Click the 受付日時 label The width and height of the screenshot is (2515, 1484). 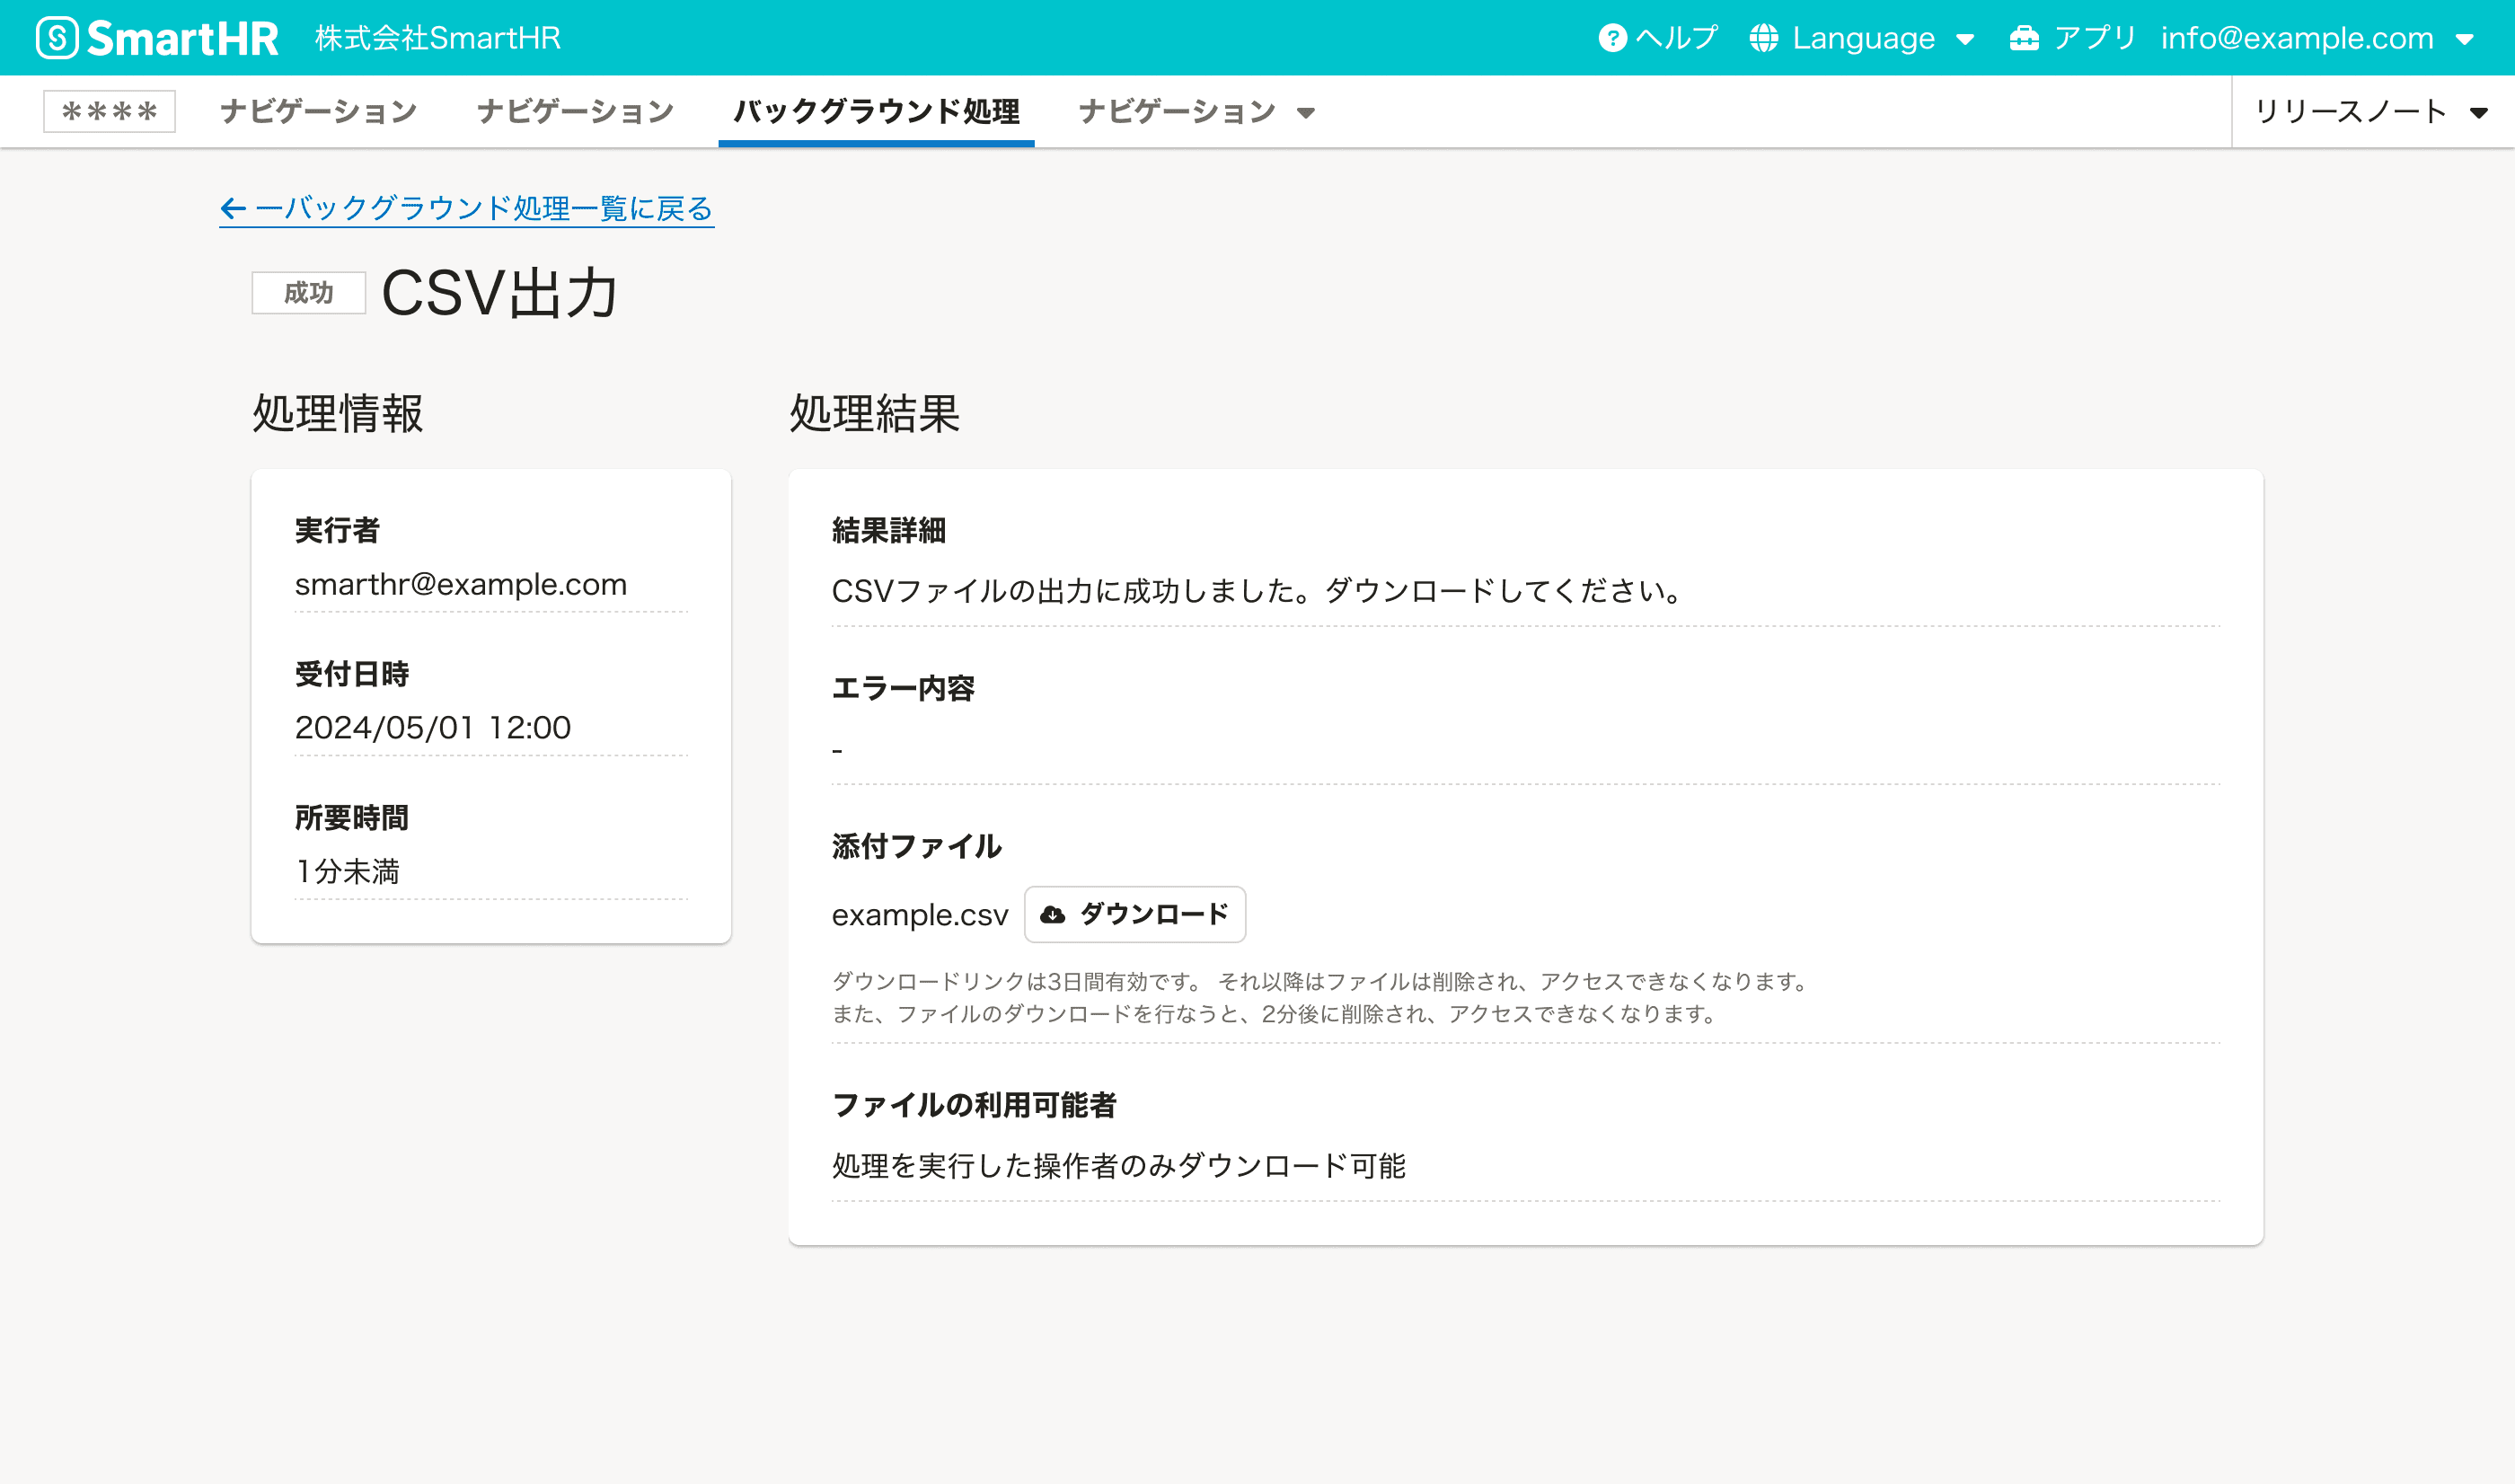click(x=352, y=674)
